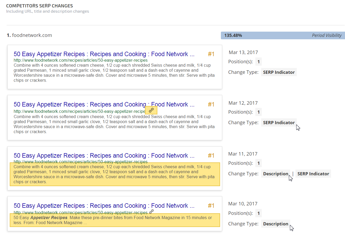Click the 'Period Visibility' label

tap(327, 35)
